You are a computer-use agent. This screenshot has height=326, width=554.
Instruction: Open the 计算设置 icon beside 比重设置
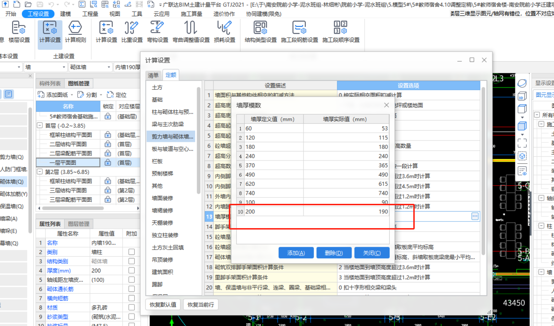pos(106,32)
